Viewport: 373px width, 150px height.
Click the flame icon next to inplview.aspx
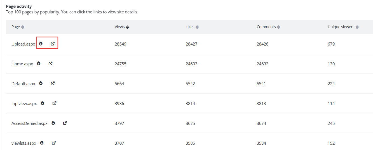[43, 103]
